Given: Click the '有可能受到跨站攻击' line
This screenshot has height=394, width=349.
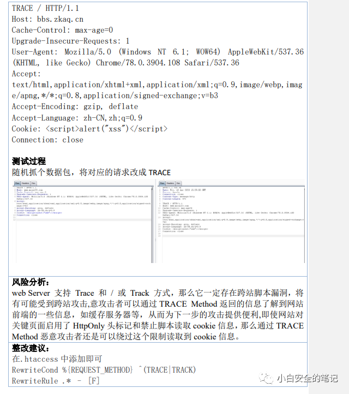Looking at the screenshot, I should [158, 304].
